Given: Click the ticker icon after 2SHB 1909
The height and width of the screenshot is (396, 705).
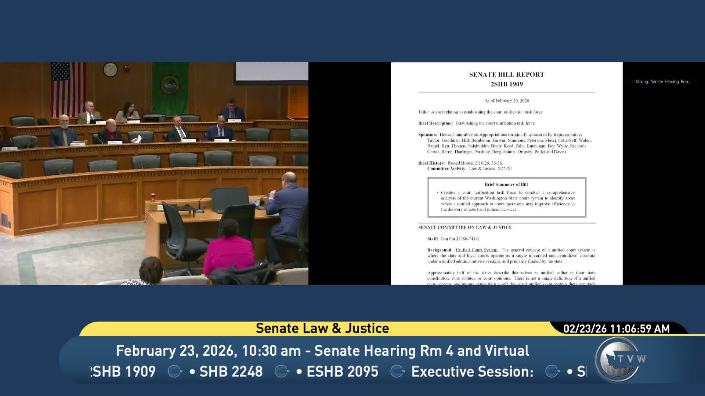Looking at the screenshot, I should [175, 371].
